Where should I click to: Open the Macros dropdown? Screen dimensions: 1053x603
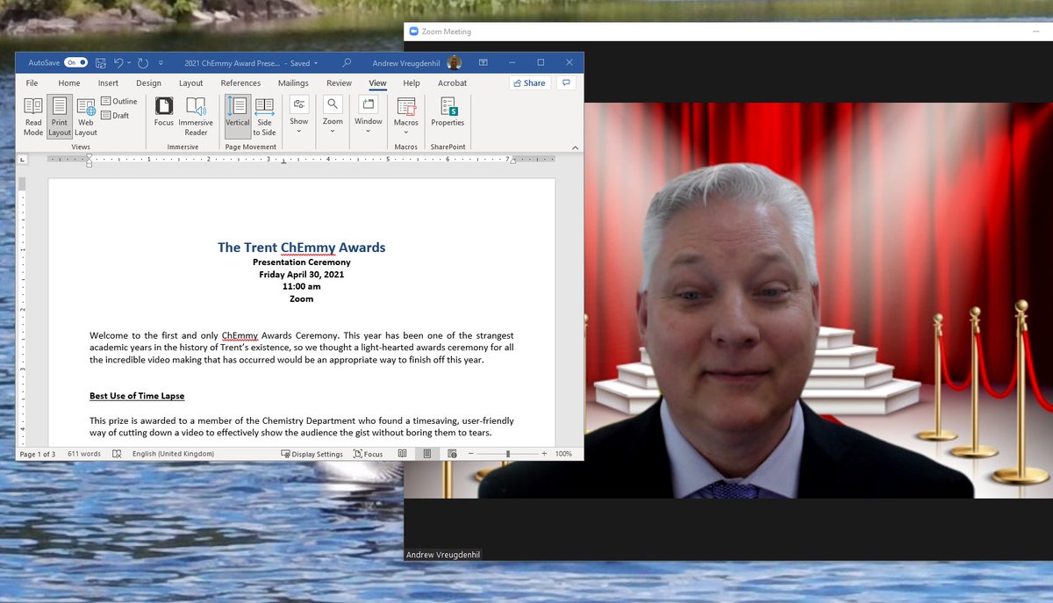pyautogui.click(x=406, y=116)
